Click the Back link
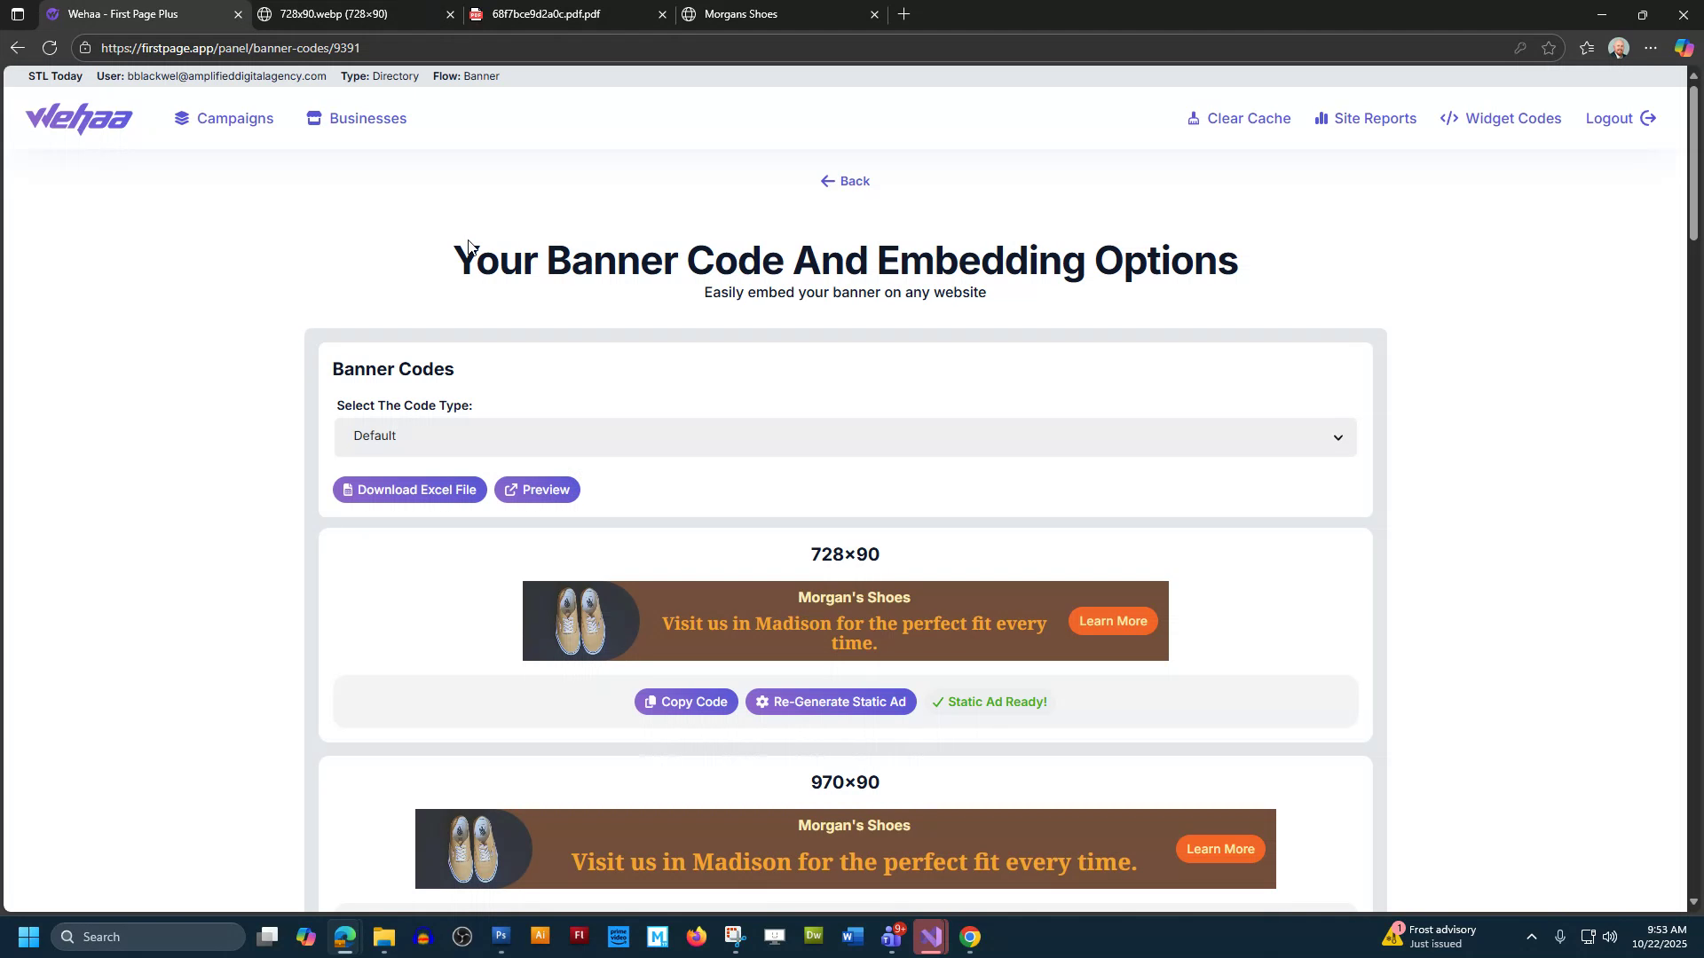 click(x=844, y=181)
